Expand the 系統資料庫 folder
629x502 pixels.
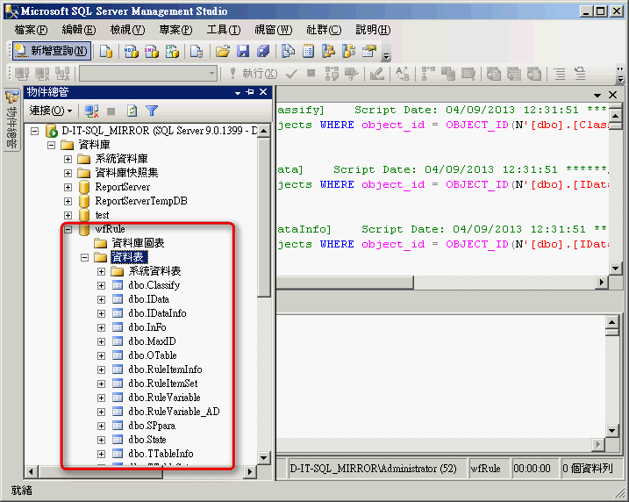pos(68,159)
